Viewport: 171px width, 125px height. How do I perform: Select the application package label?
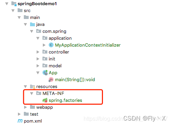(60, 38)
